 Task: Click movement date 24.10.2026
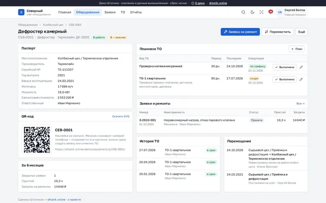click(x=235, y=150)
